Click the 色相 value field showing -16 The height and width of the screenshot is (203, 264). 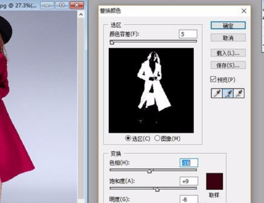coord(189,163)
